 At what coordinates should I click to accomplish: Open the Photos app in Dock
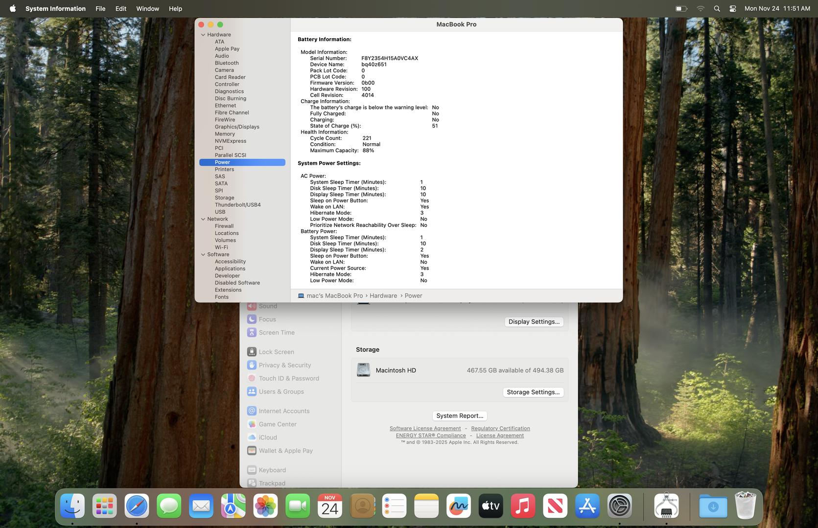click(265, 506)
